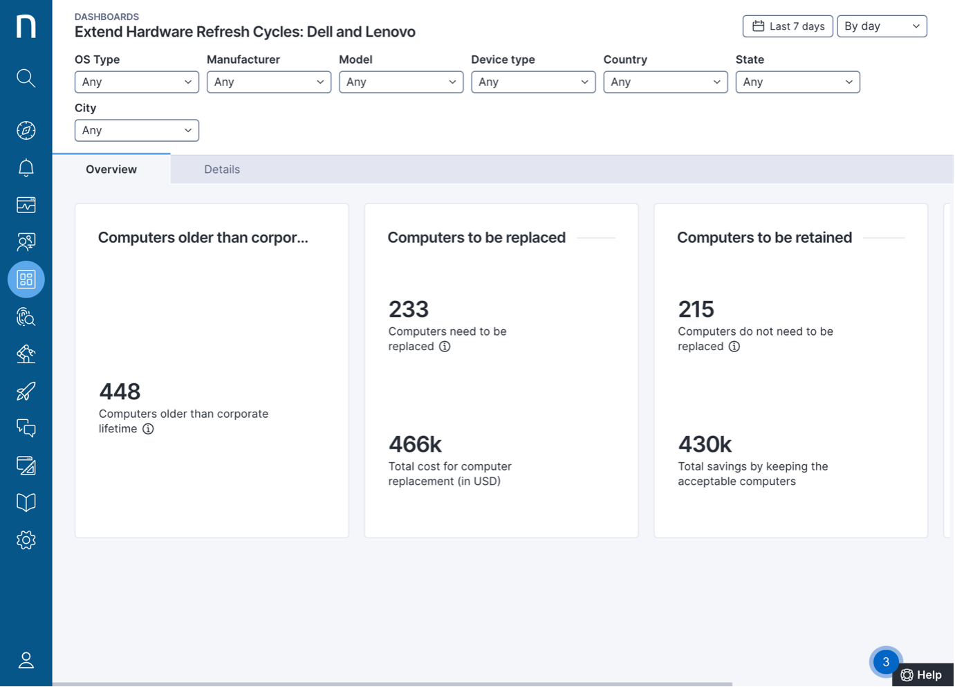Viewport: 955px width, 687px height.
Task: Open the By day granularity dropdown
Action: 881,26
